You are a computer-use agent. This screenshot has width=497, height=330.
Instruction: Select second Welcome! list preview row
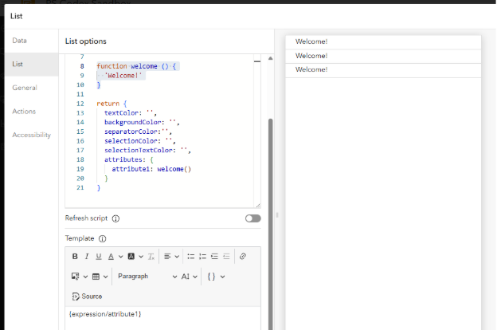coord(383,56)
